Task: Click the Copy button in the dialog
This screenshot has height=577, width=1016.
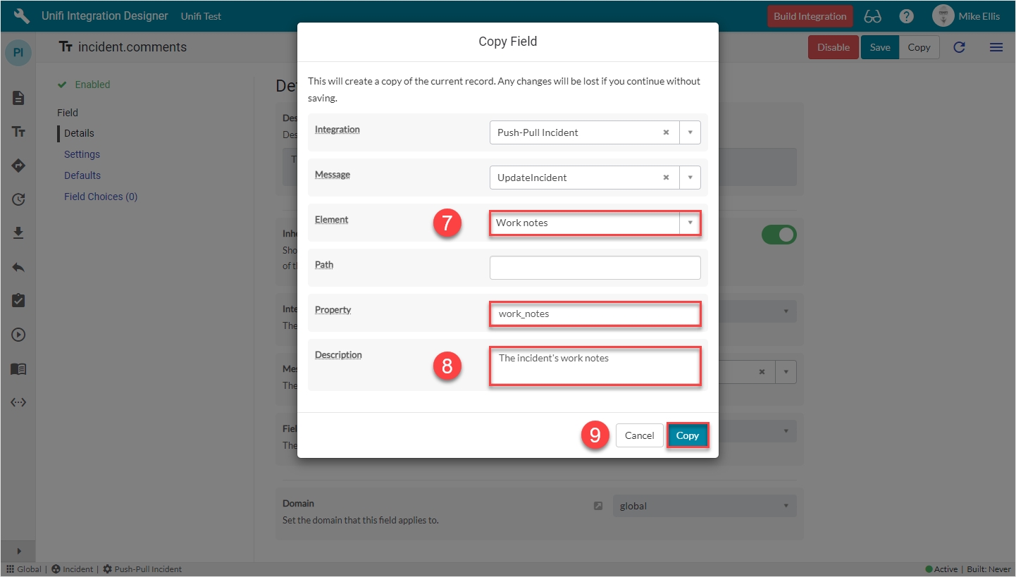Action: click(687, 435)
